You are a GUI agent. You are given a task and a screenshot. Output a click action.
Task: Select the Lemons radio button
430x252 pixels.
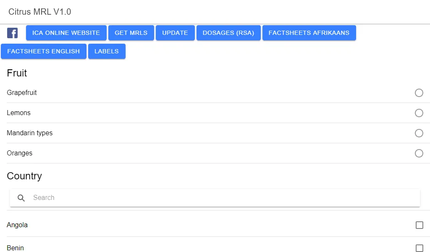419,113
